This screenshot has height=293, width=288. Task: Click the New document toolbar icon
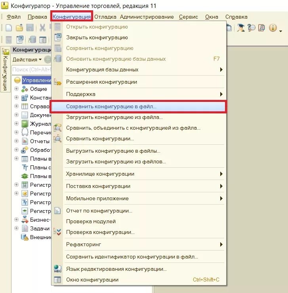point(9,28)
